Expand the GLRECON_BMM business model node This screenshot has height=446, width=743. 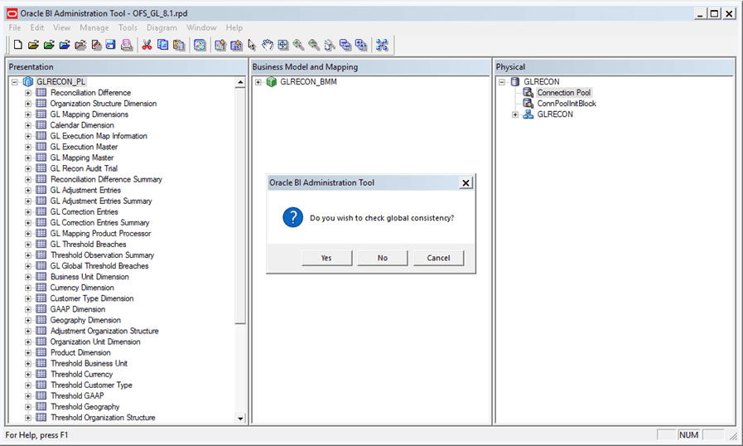[x=258, y=82]
